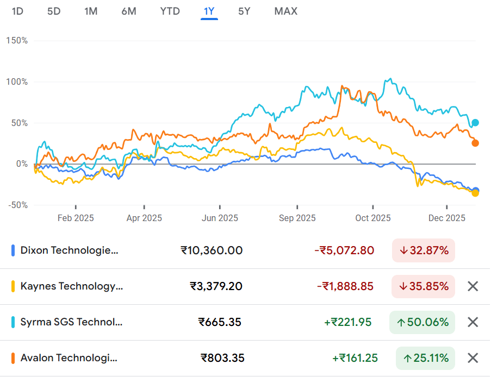Open Dixon Technologies stock row
This screenshot has height=377, width=497.
pyautogui.click(x=69, y=250)
